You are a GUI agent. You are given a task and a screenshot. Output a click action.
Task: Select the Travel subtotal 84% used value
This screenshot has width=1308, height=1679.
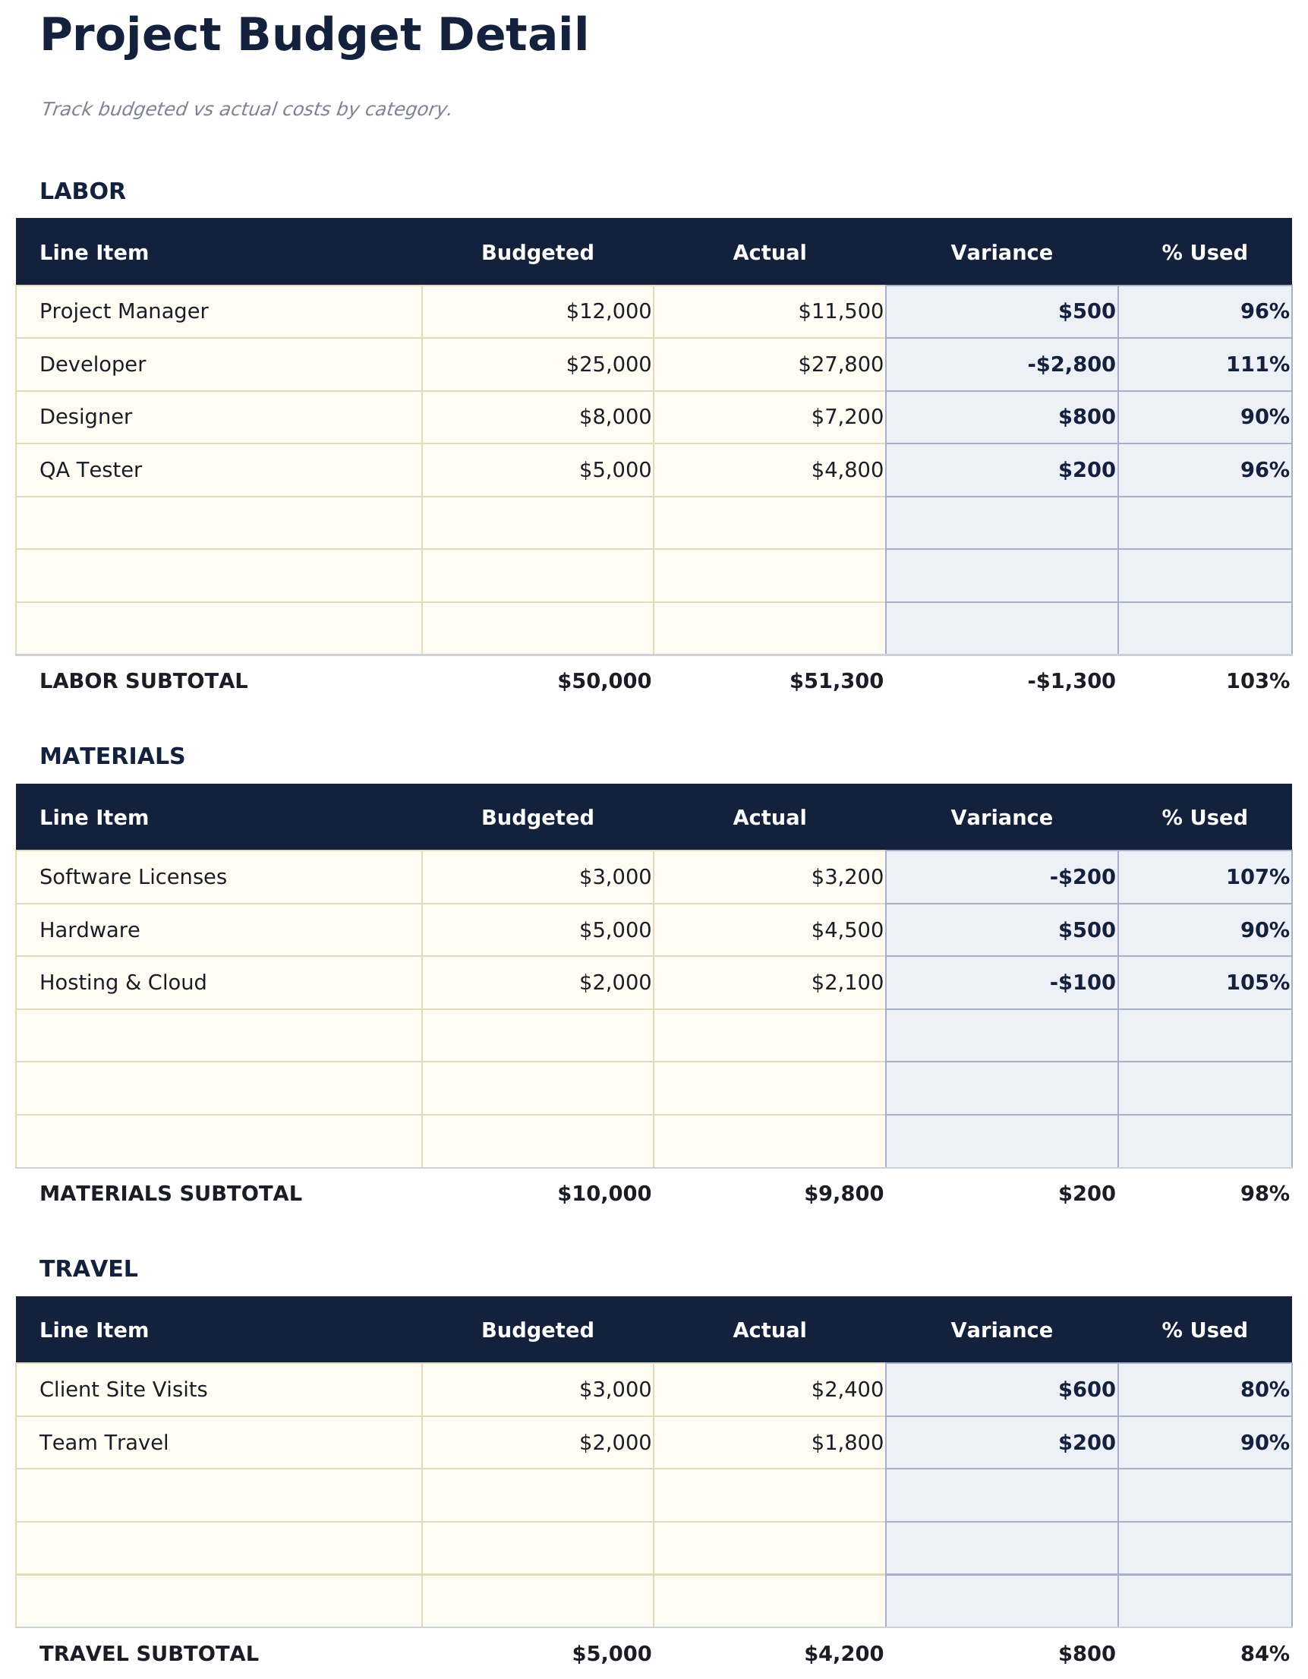1264,1654
